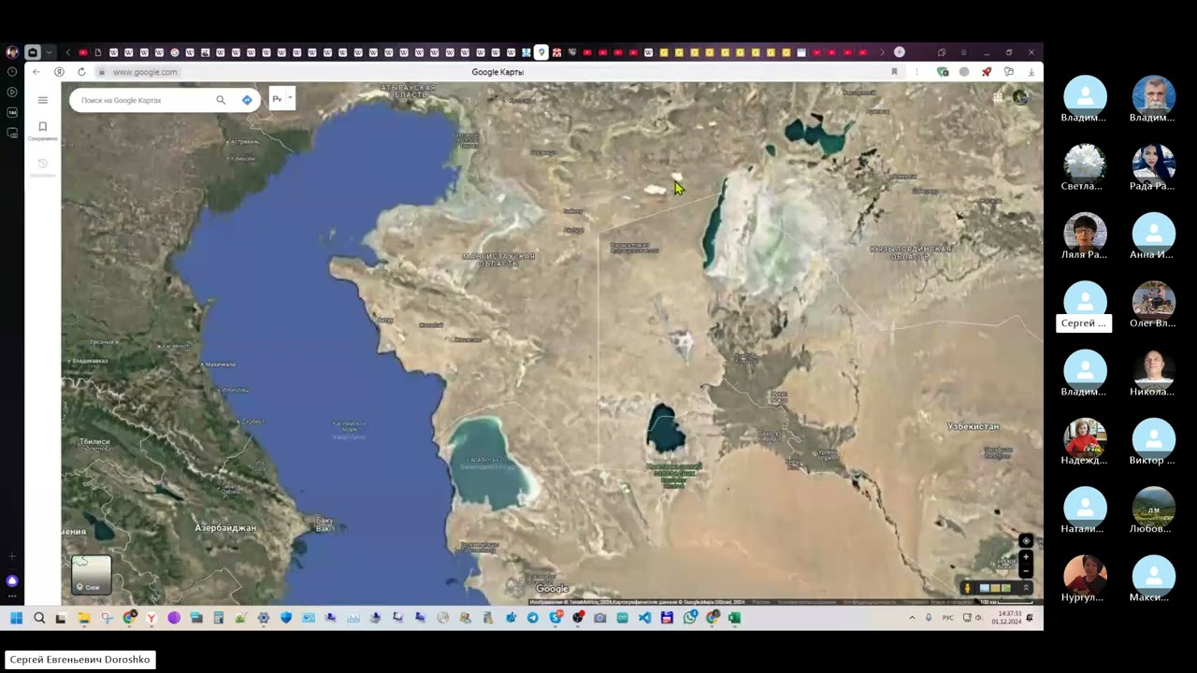
Task: Select participant Светла... in the call panel
Action: pos(1085,166)
